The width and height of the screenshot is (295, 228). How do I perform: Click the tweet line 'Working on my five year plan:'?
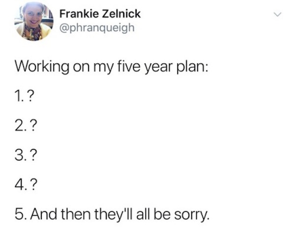(x=112, y=67)
